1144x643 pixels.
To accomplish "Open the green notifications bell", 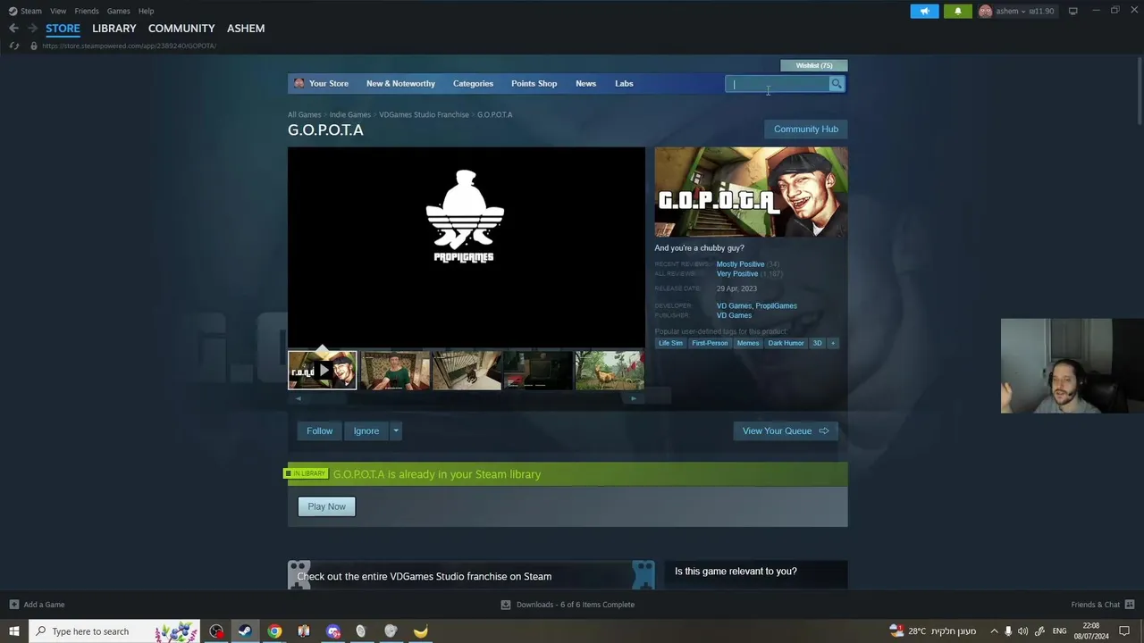I will (957, 11).
